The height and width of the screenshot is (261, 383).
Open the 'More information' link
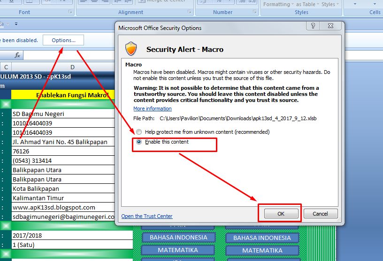click(153, 109)
